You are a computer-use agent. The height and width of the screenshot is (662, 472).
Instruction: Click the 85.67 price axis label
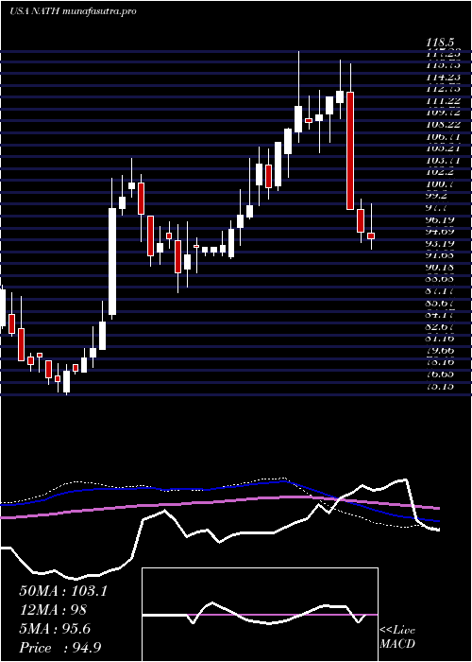pyautogui.click(x=440, y=303)
